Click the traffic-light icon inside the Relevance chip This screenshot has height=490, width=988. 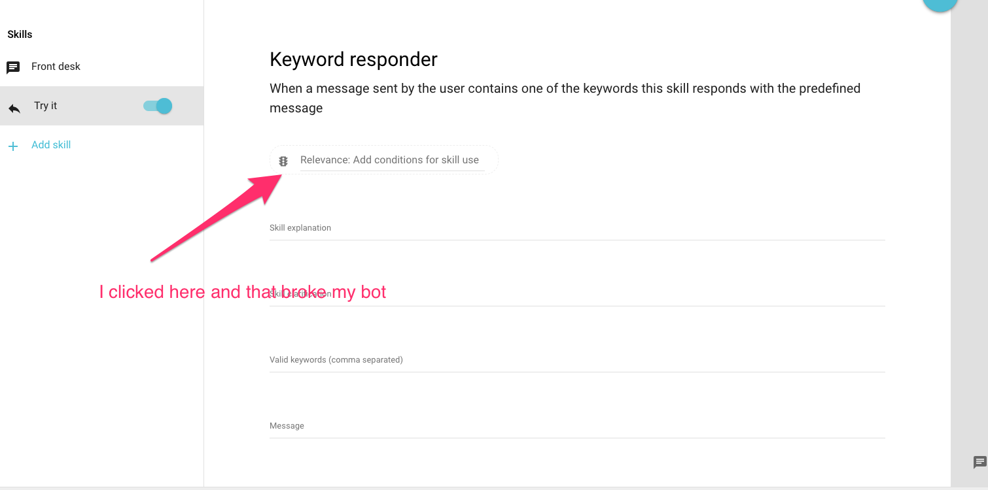(283, 160)
